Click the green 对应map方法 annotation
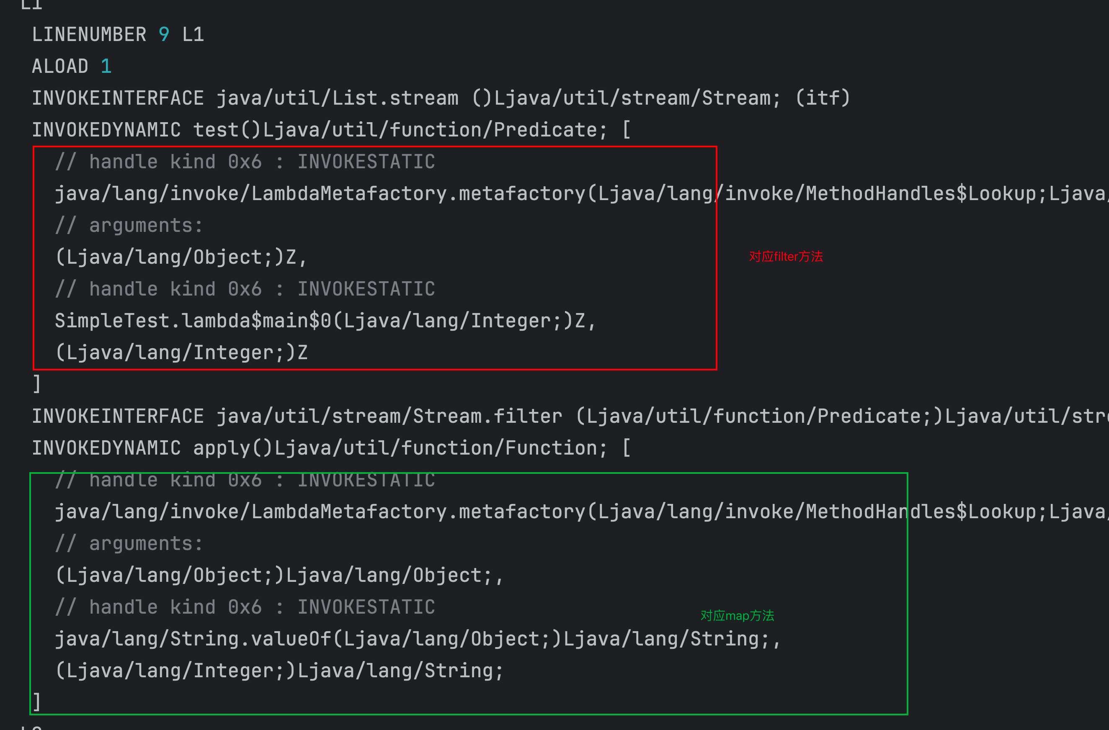The height and width of the screenshot is (730, 1109). coord(737,615)
